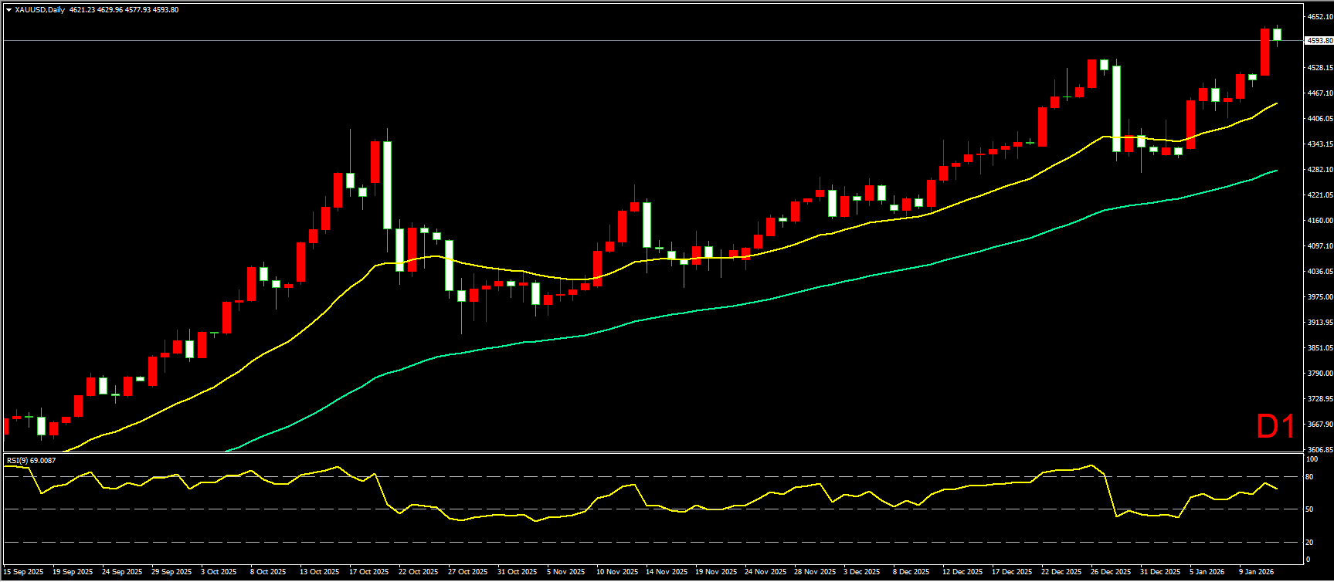1334x582 pixels.
Task: Click the RSI scale 20 level label
Action: pyautogui.click(x=1309, y=542)
